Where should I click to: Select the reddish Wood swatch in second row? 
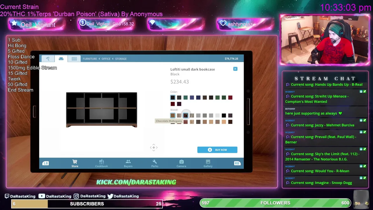[186, 122]
